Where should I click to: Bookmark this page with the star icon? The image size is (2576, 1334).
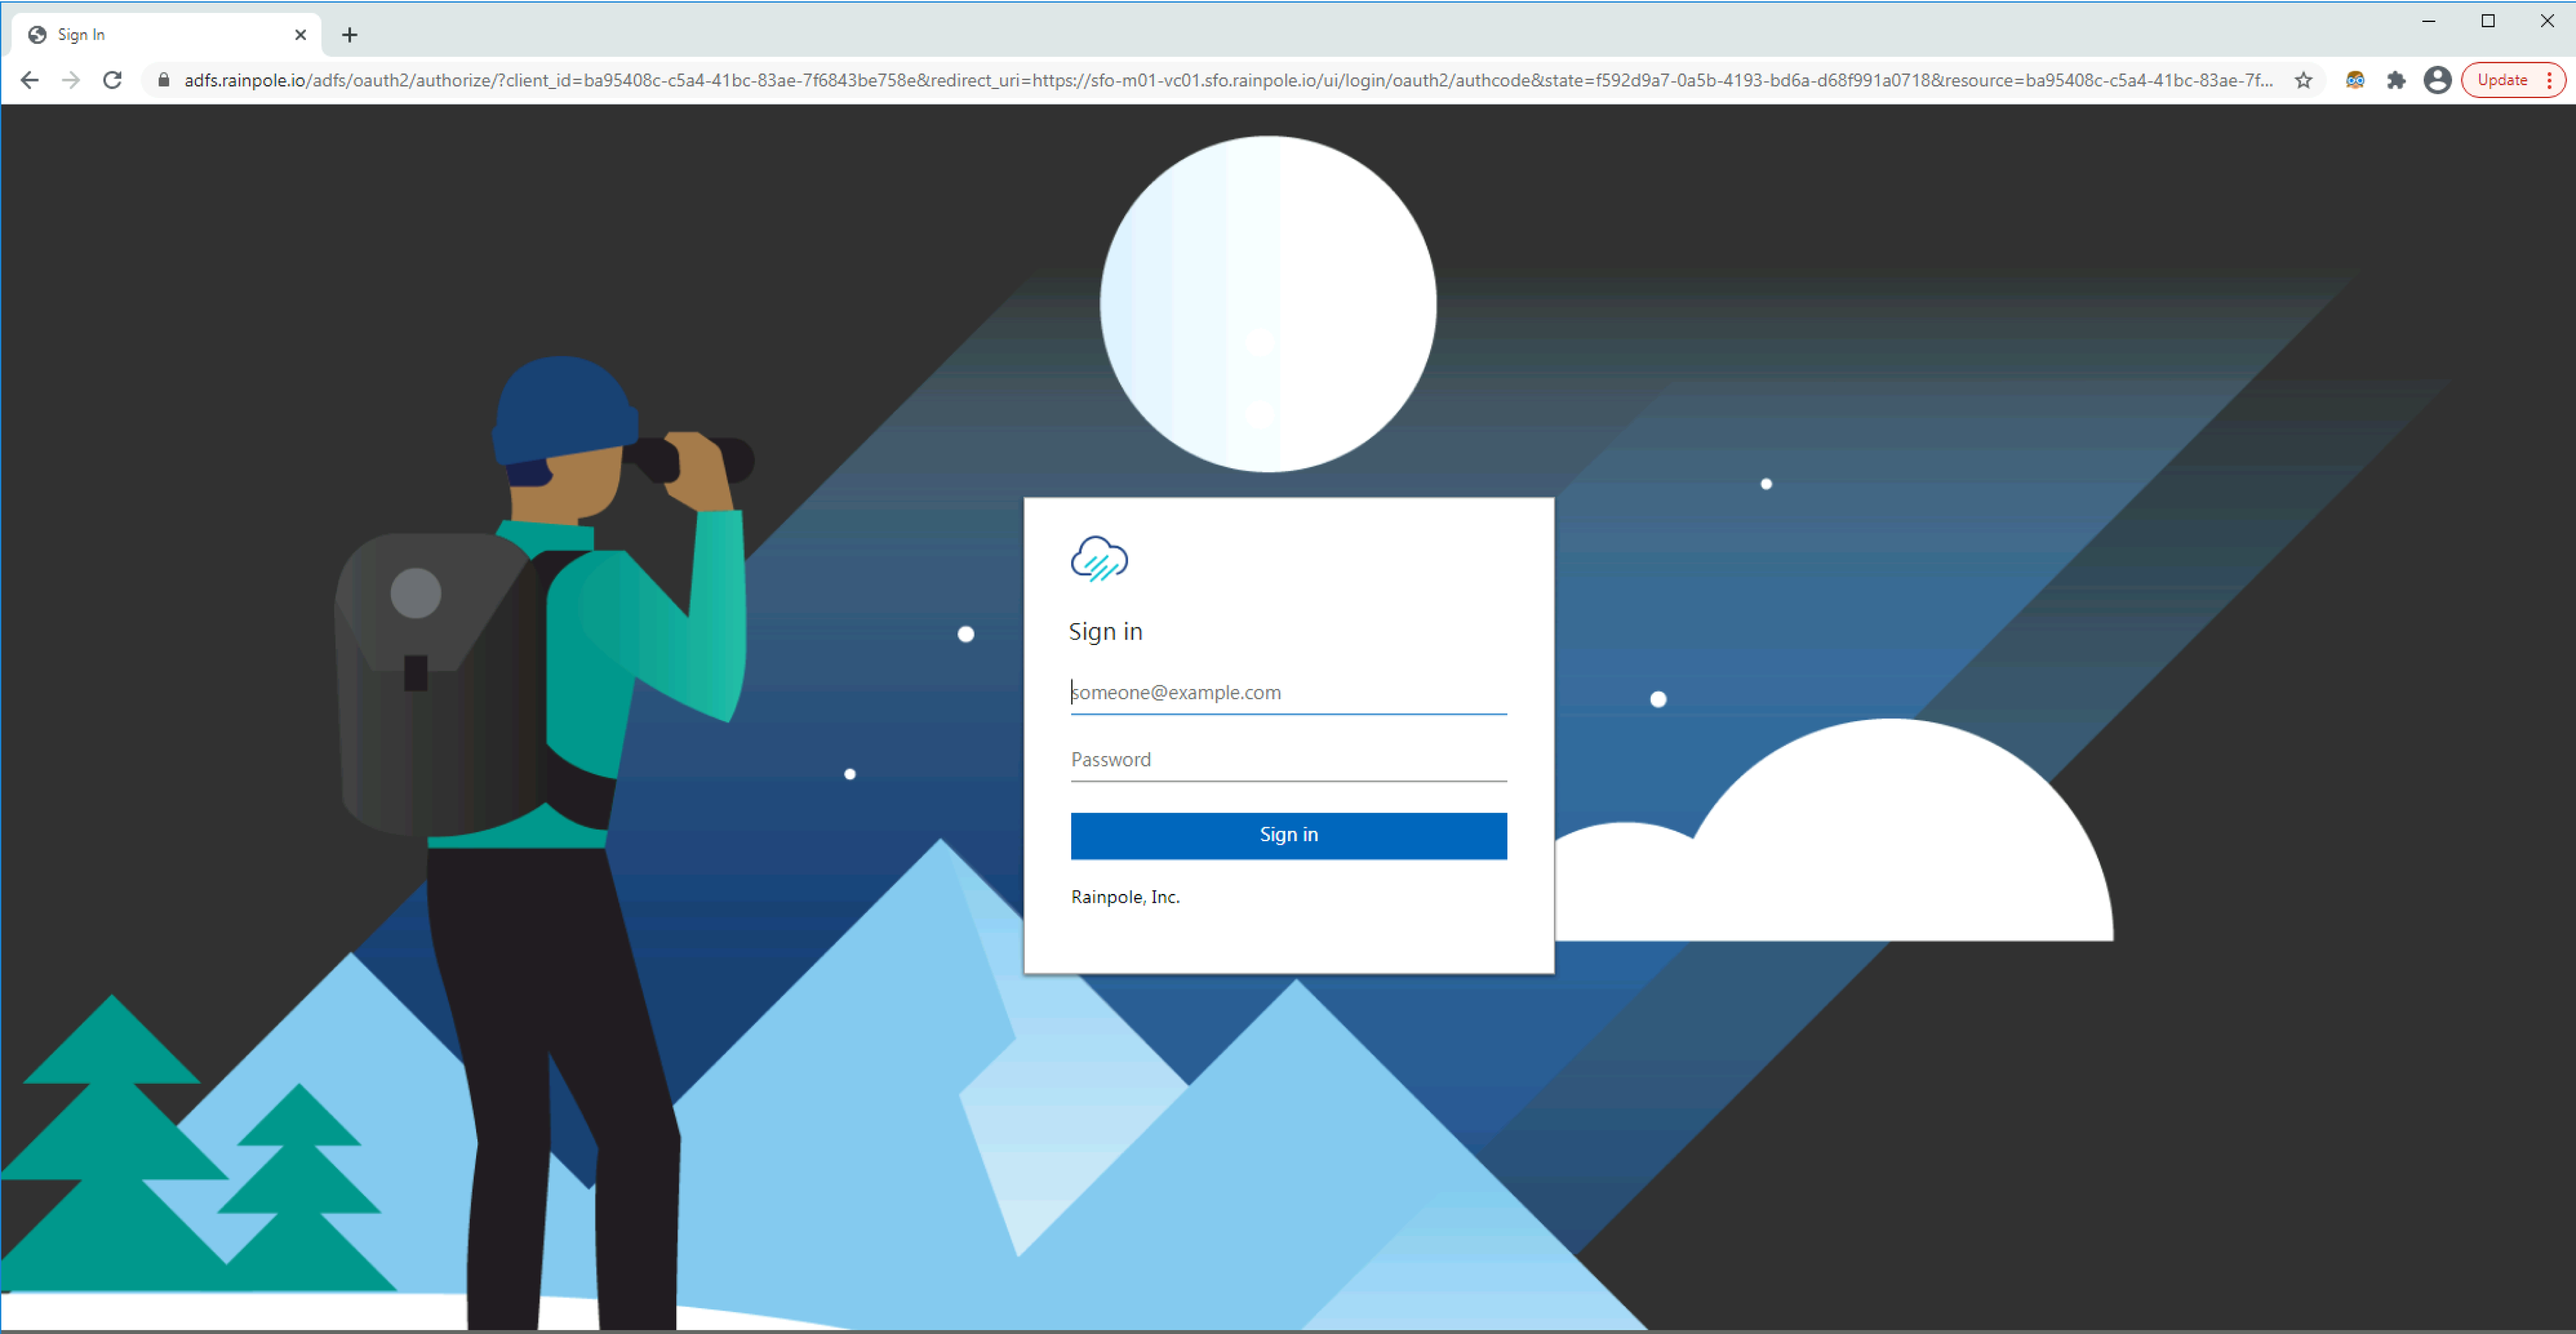pos(2303,80)
